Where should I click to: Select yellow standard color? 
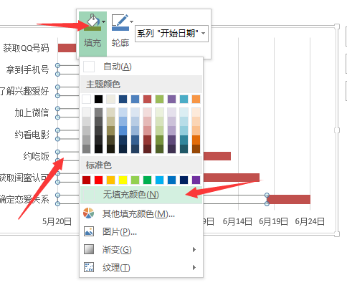click(123, 180)
